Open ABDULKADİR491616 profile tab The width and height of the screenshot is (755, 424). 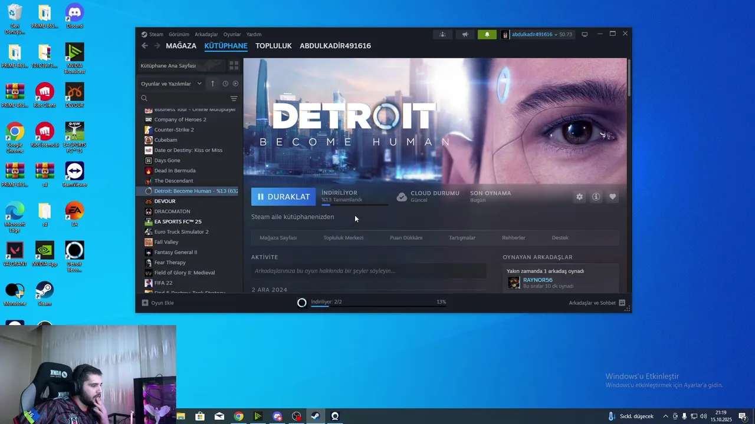click(x=335, y=45)
